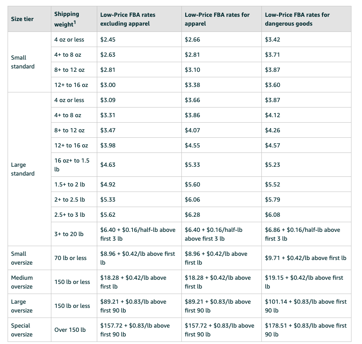The width and height of the screenshot is (362, 344).
Task: Select the "Low-Price FBA rates excluding apparel" header
Action: coord(128,19)
